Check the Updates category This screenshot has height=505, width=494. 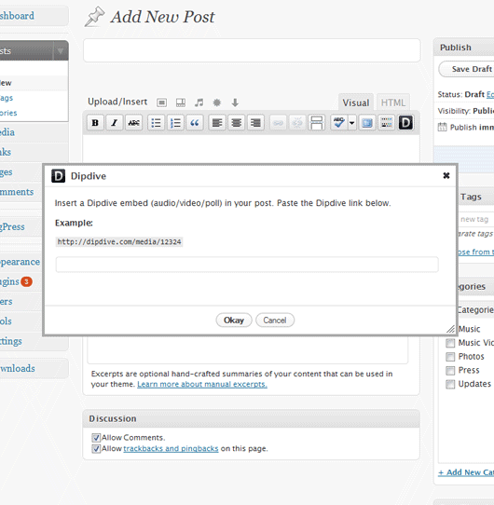450,384
